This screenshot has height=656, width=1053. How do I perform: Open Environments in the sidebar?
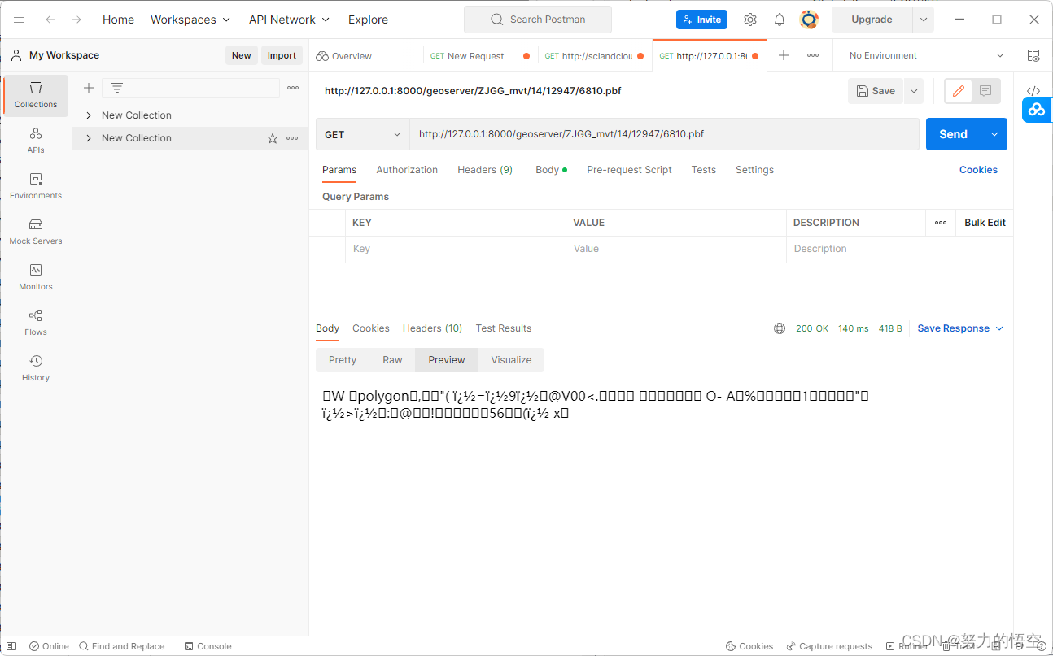click(x=36, y=186)
